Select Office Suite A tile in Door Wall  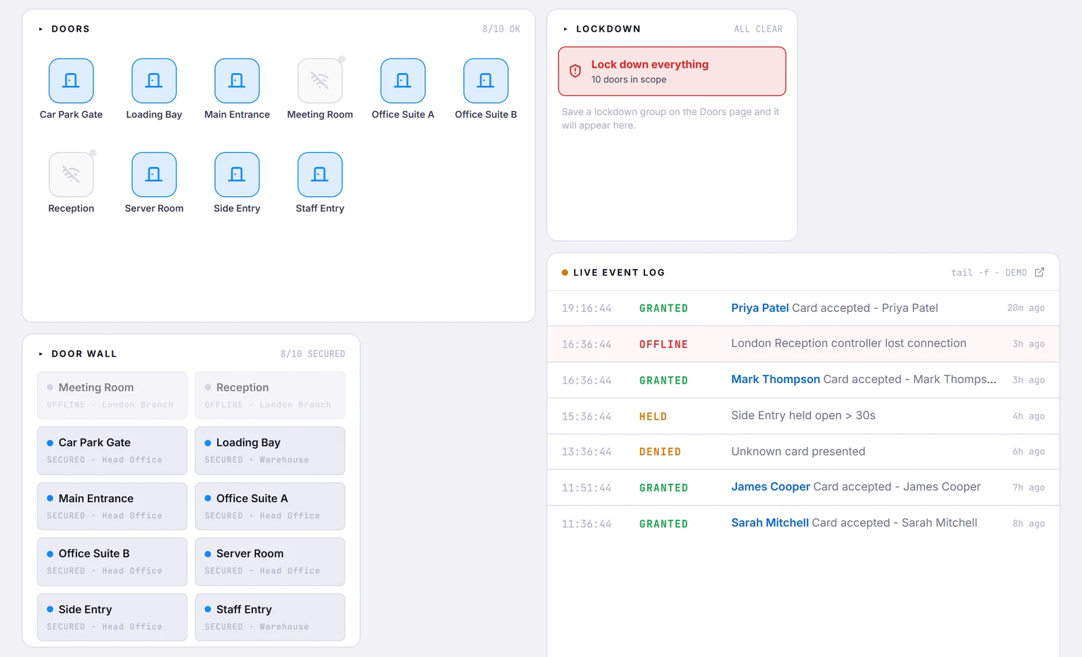270,506
